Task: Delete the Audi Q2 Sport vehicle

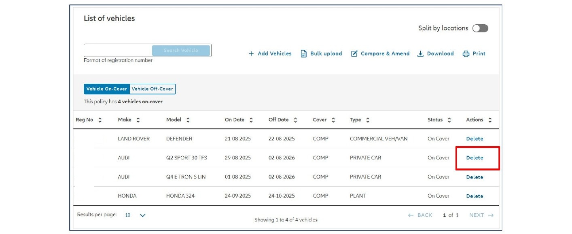Action: tap(475, 157)
